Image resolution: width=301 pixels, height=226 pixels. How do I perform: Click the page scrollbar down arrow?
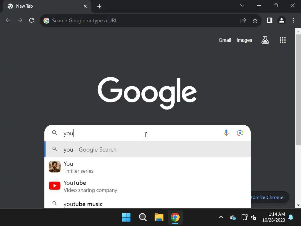coord(298,205)
